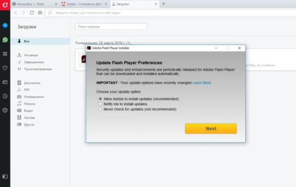Focus the Поиск загрузок search field

[x=111, y=27]
